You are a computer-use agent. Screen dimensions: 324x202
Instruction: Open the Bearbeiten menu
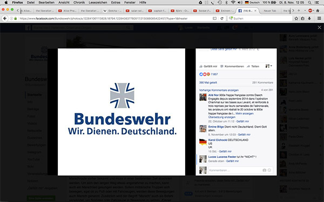(46, 3)
